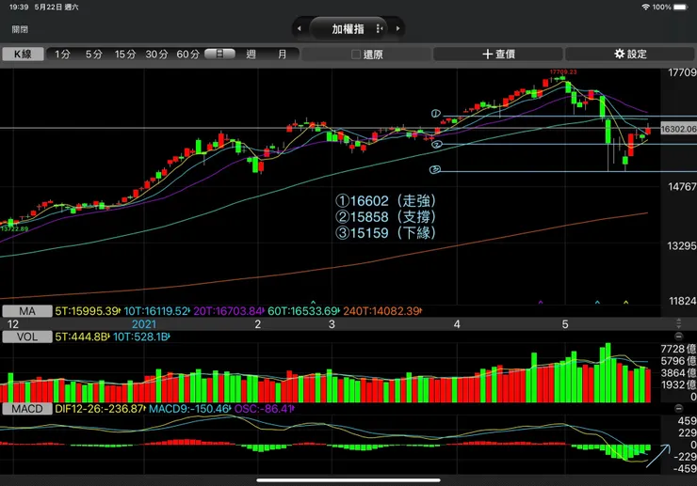
Task: Go to previous symbol with left arrow
Action: tap(300, 28)
